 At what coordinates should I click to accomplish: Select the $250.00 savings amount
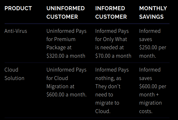coord(149,48)
